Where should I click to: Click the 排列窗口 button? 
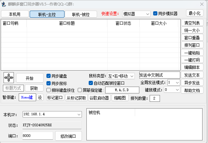(x=192, y=45)
